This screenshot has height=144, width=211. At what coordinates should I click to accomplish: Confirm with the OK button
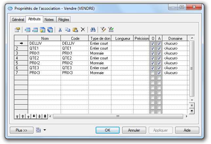[107, 130]
